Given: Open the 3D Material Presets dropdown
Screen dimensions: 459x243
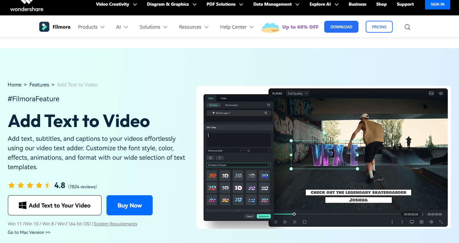Looking at the screenshot, I should coord(238,165).
